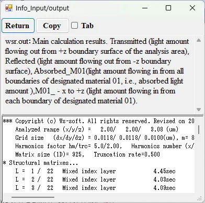Click the window resize grip icon
205x203 pixels.
point(199,198)
